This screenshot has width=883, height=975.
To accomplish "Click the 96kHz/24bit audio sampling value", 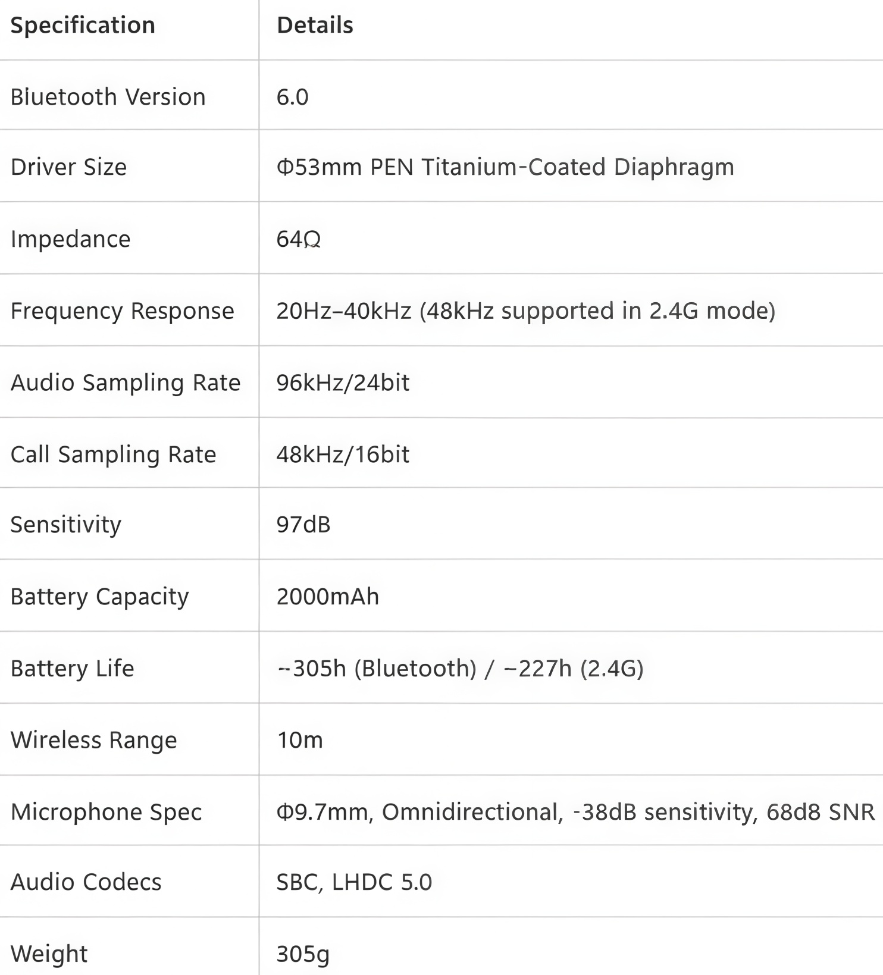I will tap(343, 383).
